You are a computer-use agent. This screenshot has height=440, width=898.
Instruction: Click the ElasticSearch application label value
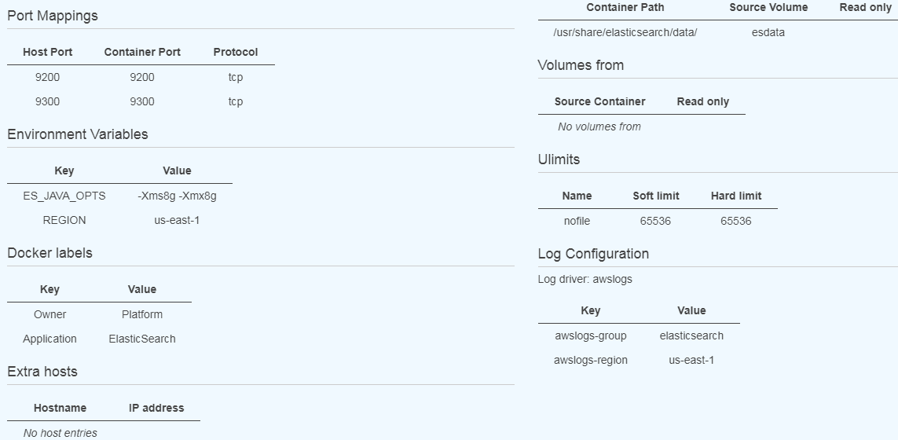tap(142, 339)
